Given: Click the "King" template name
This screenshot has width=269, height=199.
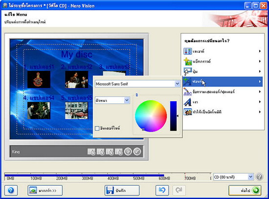Looking at the screenshot, I should (16, 152).
